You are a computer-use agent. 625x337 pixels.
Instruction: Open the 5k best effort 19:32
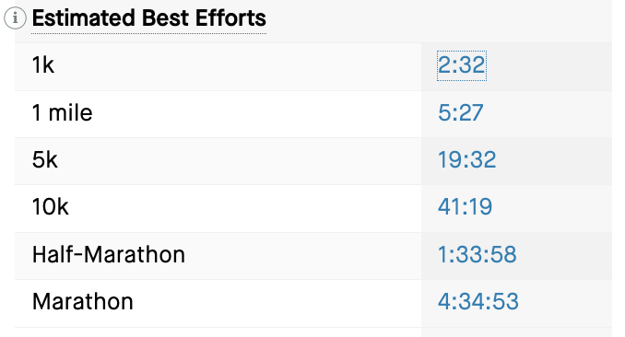[466, 159]
